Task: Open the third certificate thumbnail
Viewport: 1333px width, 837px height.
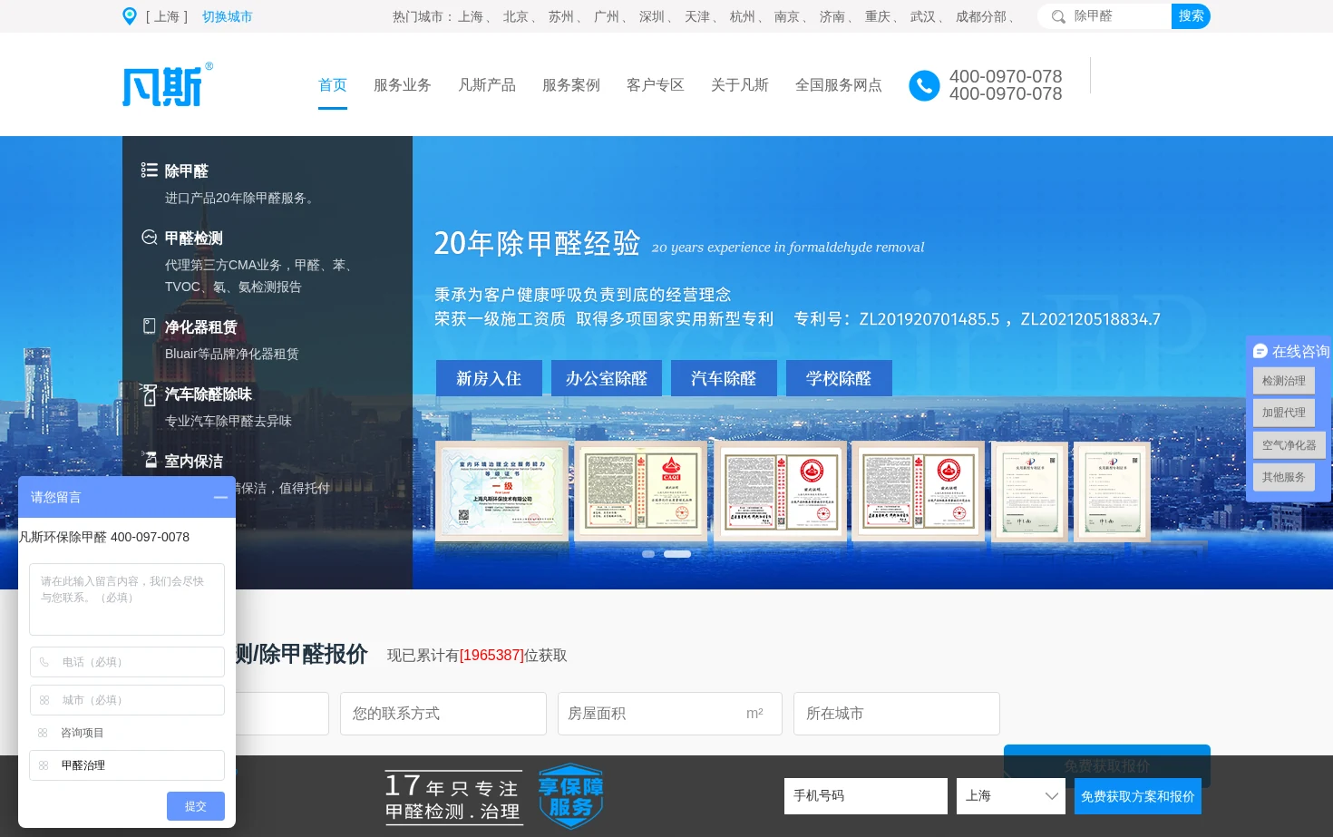Action: click(x=780, y=491)
